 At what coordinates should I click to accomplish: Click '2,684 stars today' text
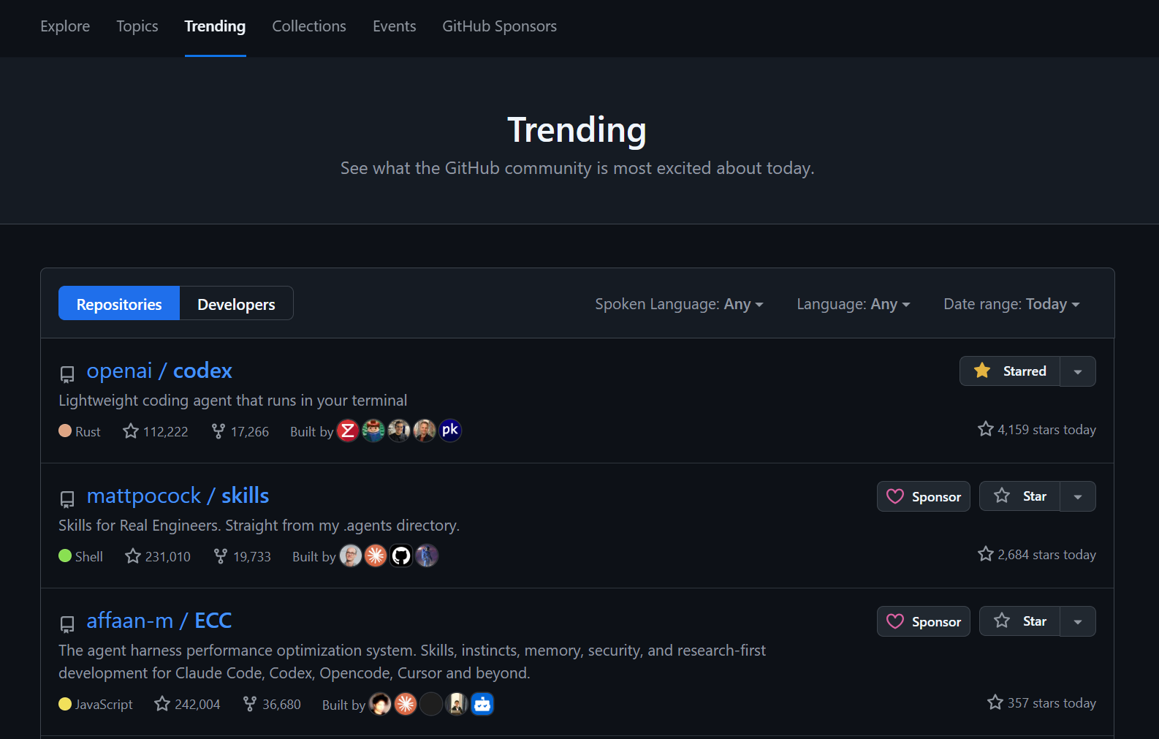1037,555
